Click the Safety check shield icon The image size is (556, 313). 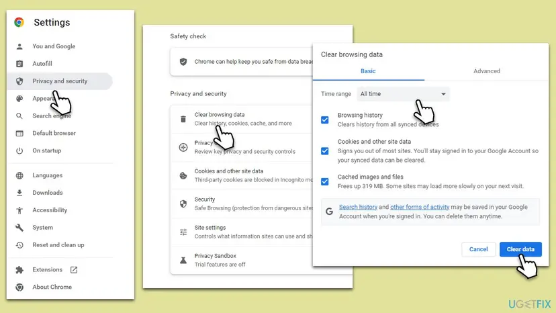[x=183, y=62]
